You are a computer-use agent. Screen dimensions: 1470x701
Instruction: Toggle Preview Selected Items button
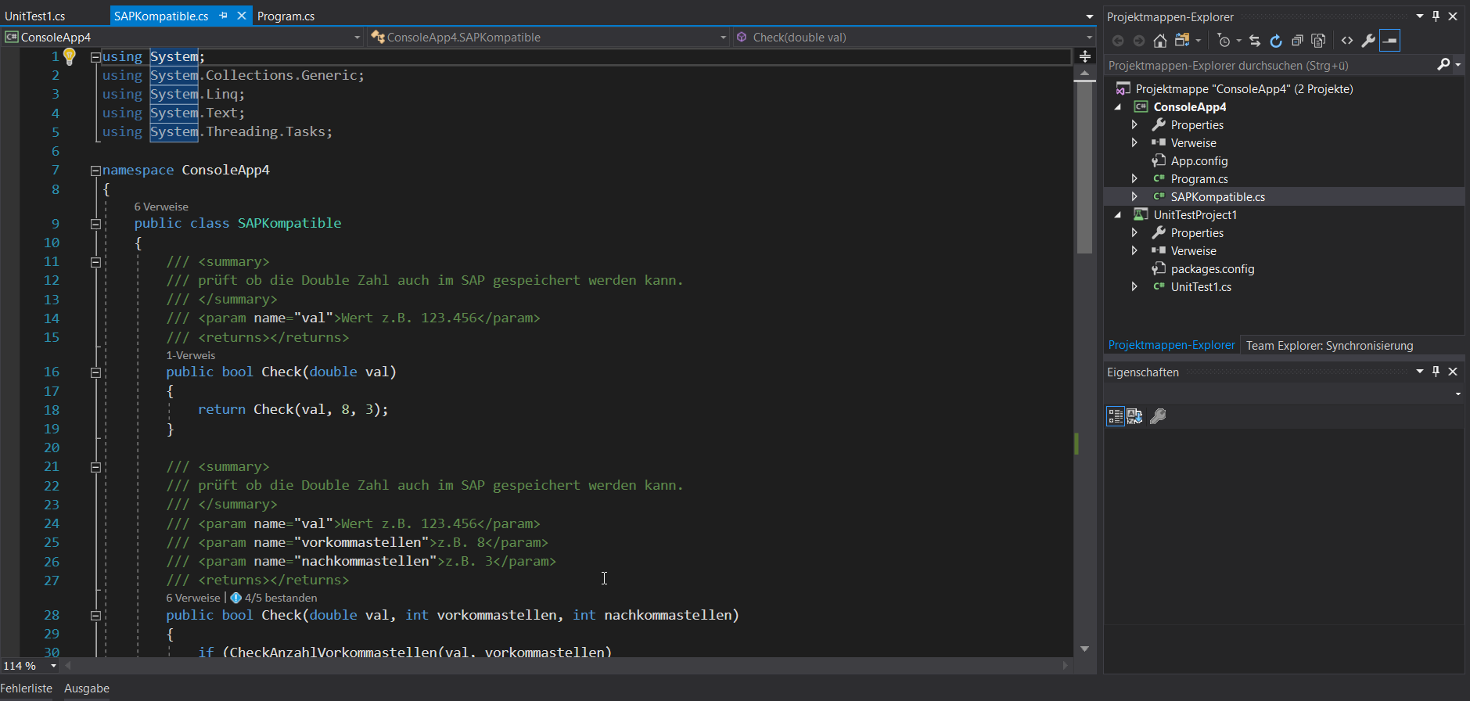click(x=1389, y=41)
